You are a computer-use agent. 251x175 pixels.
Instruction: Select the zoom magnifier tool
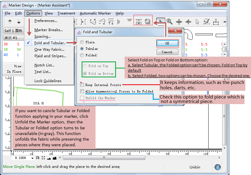[x=169, y=21]
